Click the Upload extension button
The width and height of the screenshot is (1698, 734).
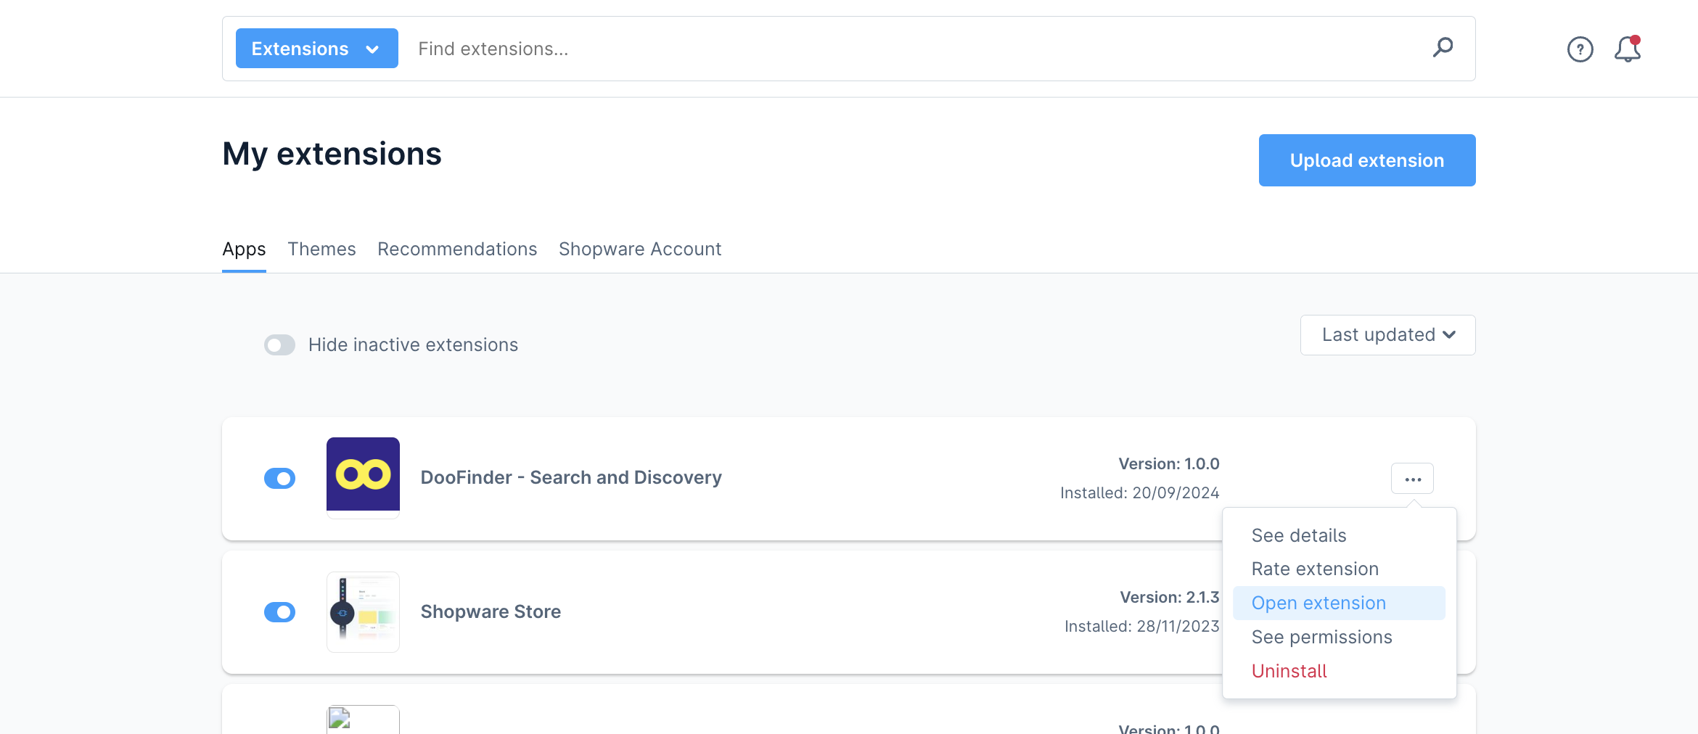coord(1367,160)
